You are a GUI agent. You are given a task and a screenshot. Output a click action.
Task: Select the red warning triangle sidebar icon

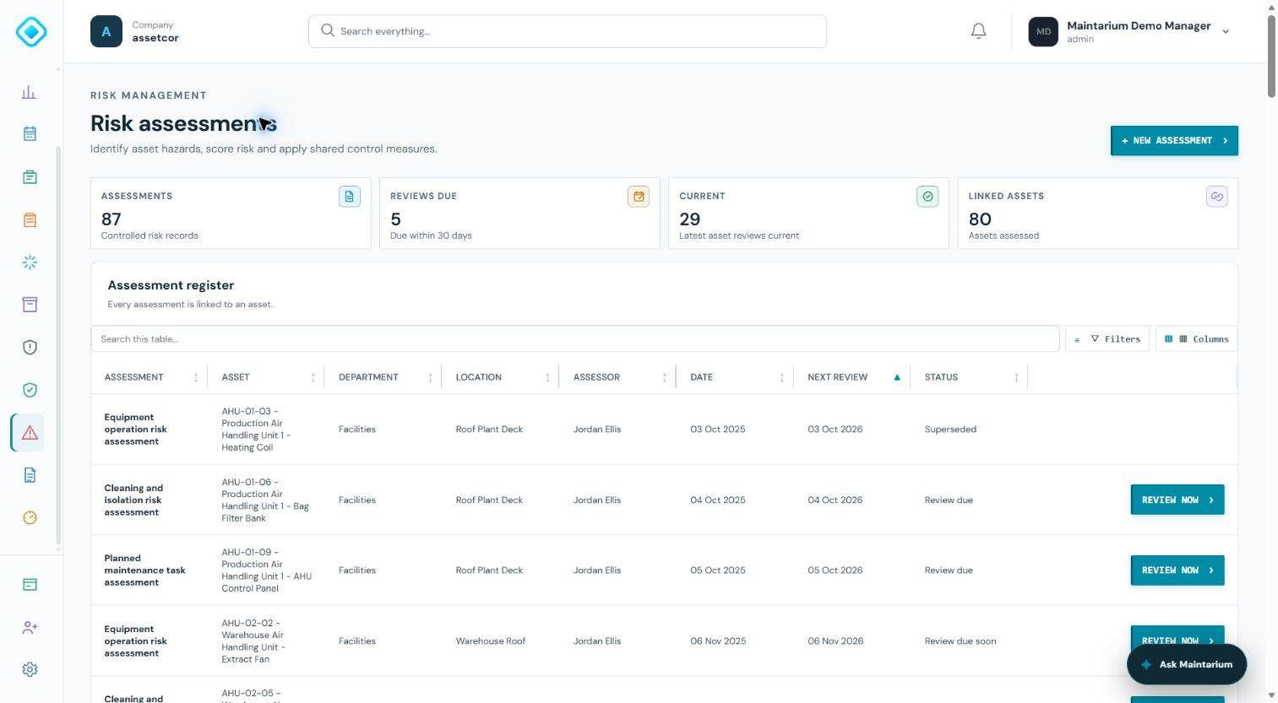(x=30, y=433)
